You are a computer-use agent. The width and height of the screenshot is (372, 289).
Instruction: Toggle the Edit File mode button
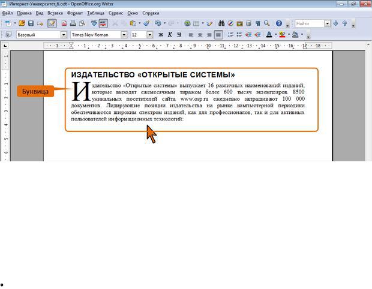pyautogui.click(x=52, y=23)
